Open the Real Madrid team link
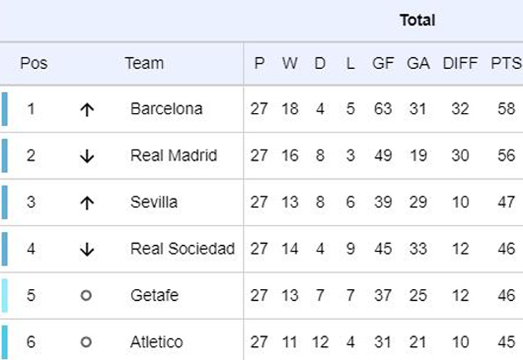The height and width of the screenshot is (360, 523). (x=174, y=155)
